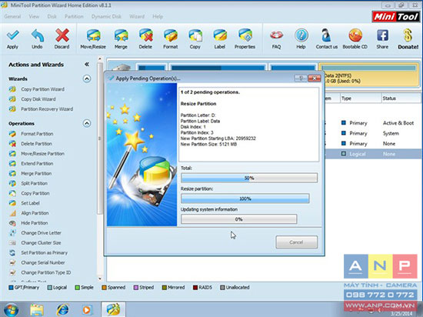Click the Apply checkmark icon

click(12, 35)
